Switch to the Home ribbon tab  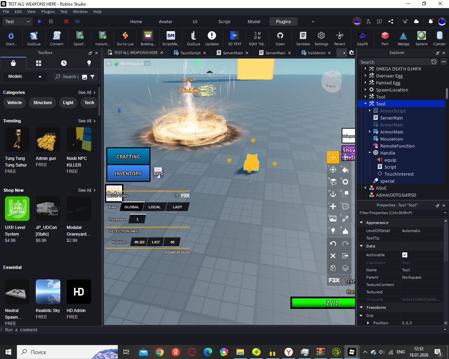point(136,21)
